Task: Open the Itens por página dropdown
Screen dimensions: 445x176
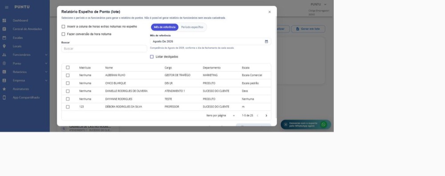Action: click(234, 116)
